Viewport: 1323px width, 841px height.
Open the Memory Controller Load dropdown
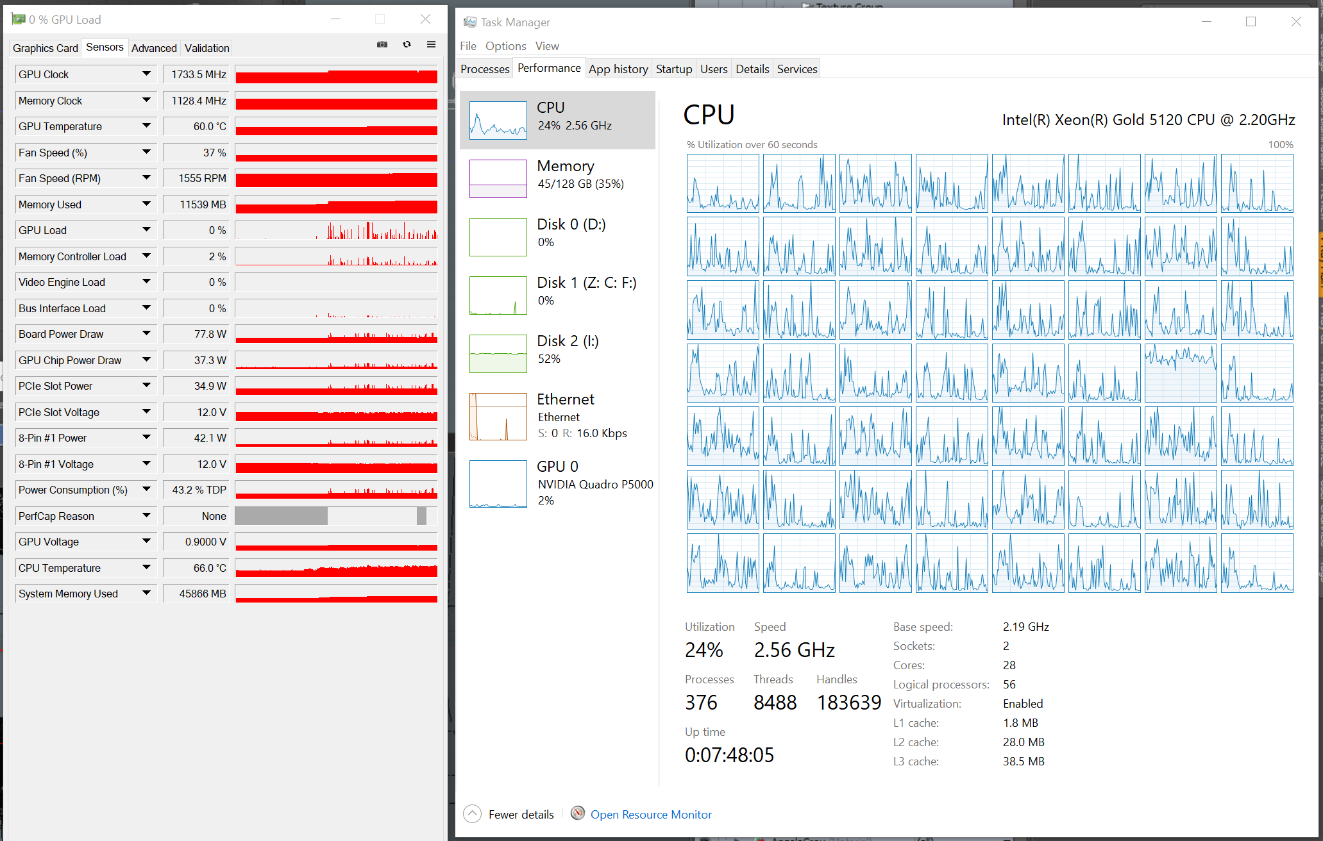pyautogui.click(x=146, y=256)
